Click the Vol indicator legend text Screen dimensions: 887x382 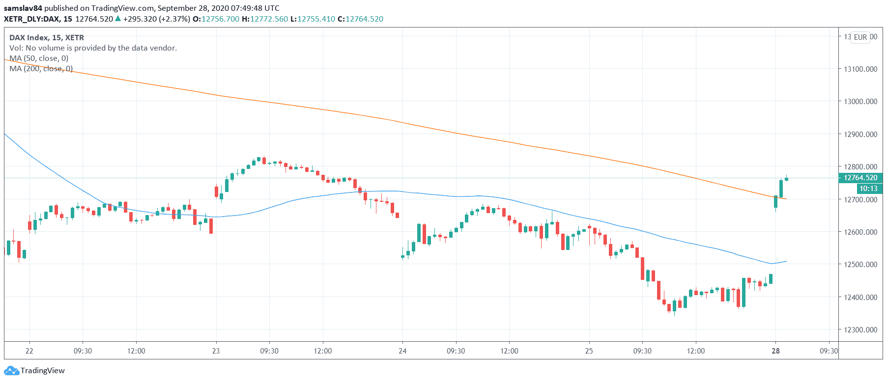click(x=93, y=48)
